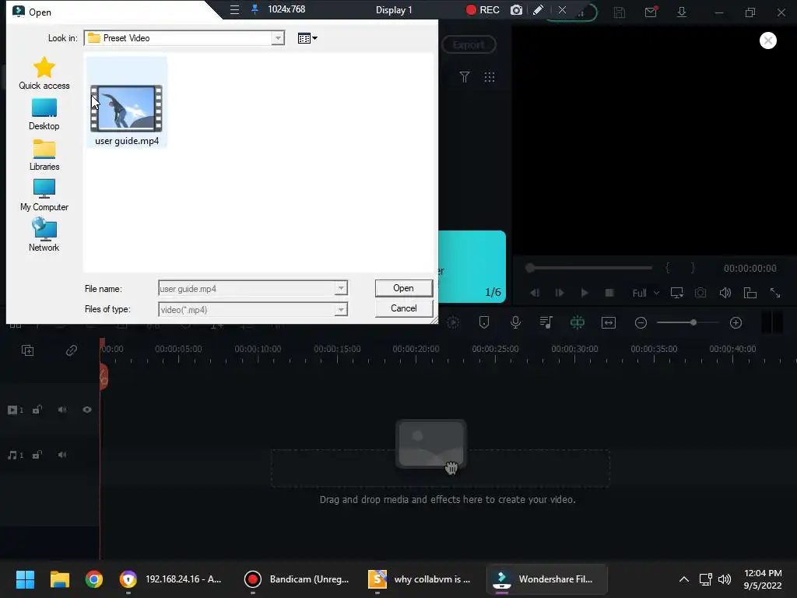Click the Bandicam REC button

[x=483, y=9]
